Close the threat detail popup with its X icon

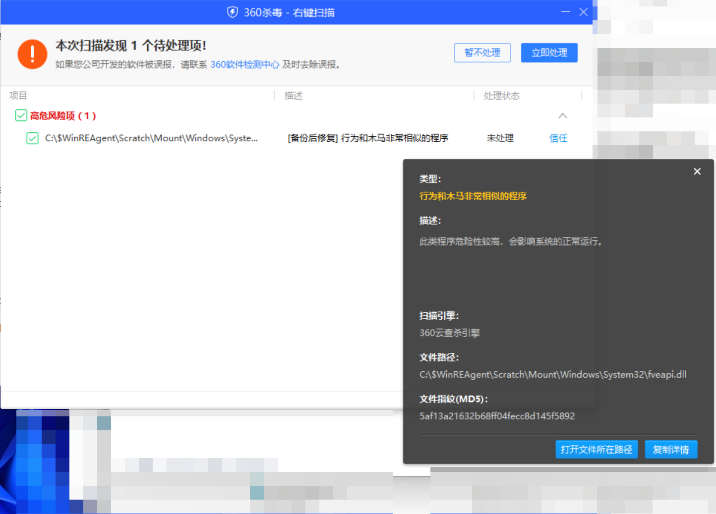(x=697, y=171)
